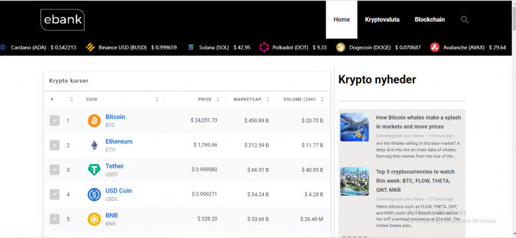This screenshot has width=516, height=238.
Task: Click the Bitcoin coin icon
Action: pyautogui.click(x=94, y=120)
